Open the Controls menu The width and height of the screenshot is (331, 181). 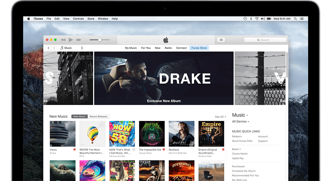pyautogui.click(x=78, y=19)
